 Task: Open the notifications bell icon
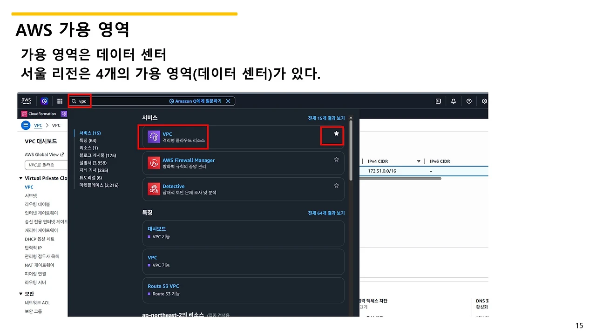pos(454,101)
